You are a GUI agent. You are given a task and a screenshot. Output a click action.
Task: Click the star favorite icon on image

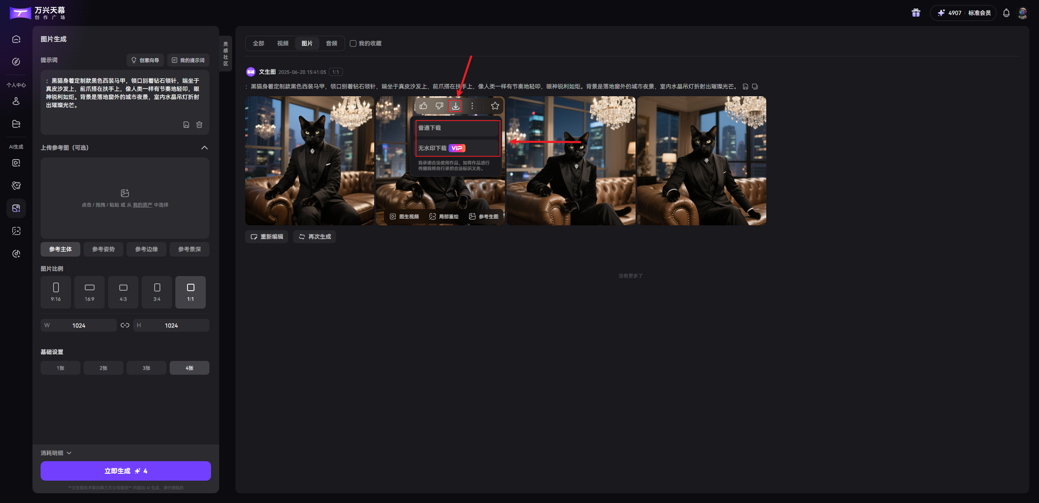[x=495, y=106]
